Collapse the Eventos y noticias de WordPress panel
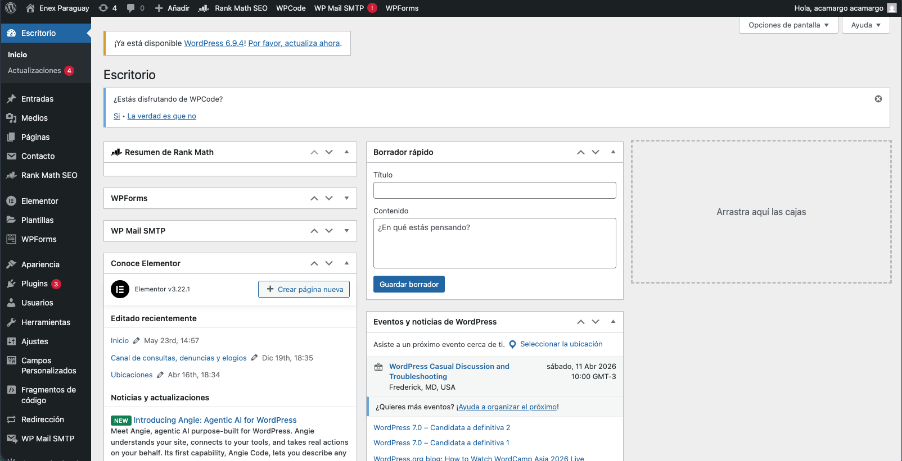The width and height of the screenshot is (902, 461). [613, 322]
